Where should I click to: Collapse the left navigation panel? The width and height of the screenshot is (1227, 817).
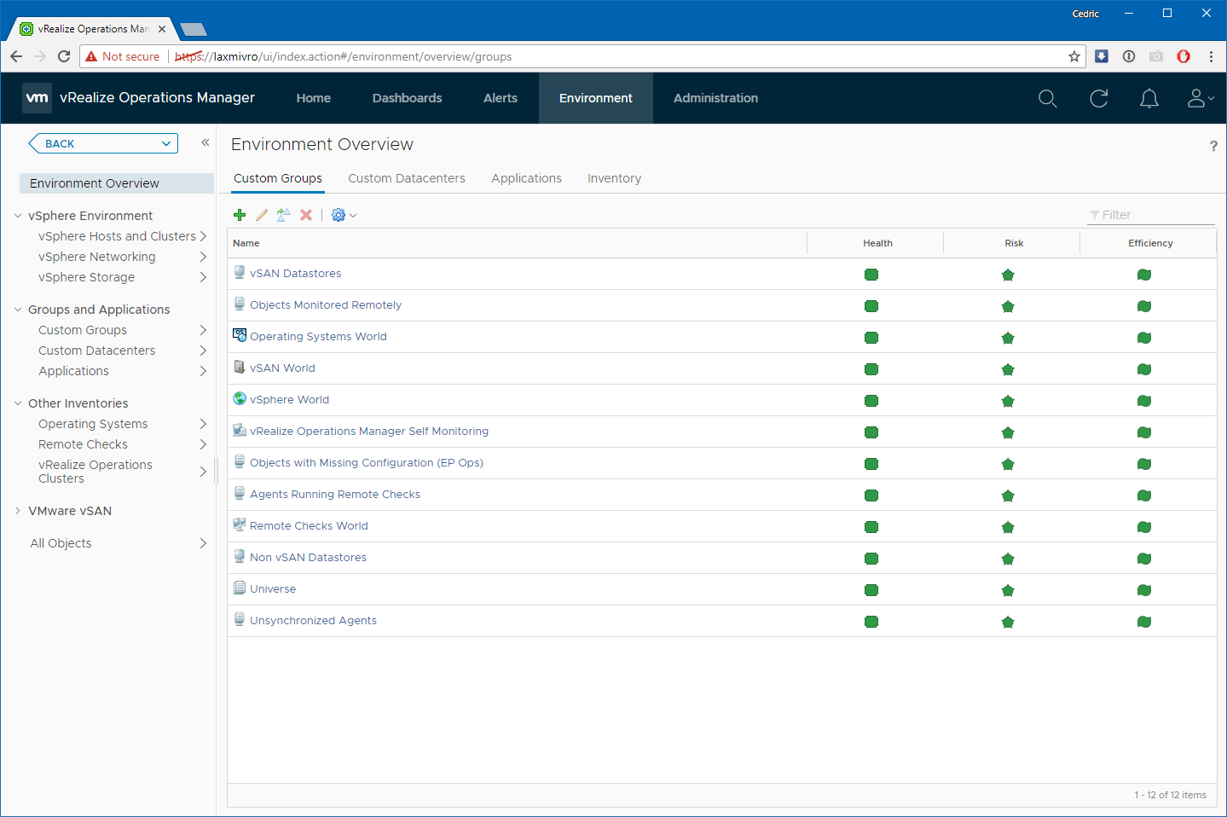[205, 142]
